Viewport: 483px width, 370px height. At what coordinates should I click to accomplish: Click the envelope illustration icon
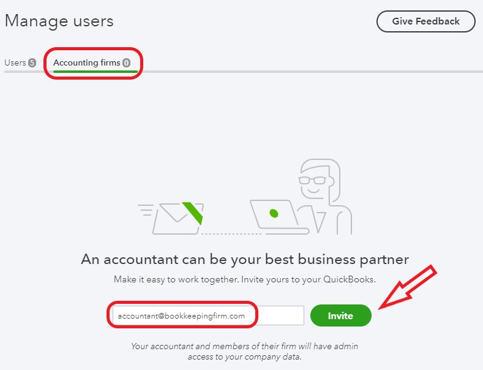click(x=178, y=218)
